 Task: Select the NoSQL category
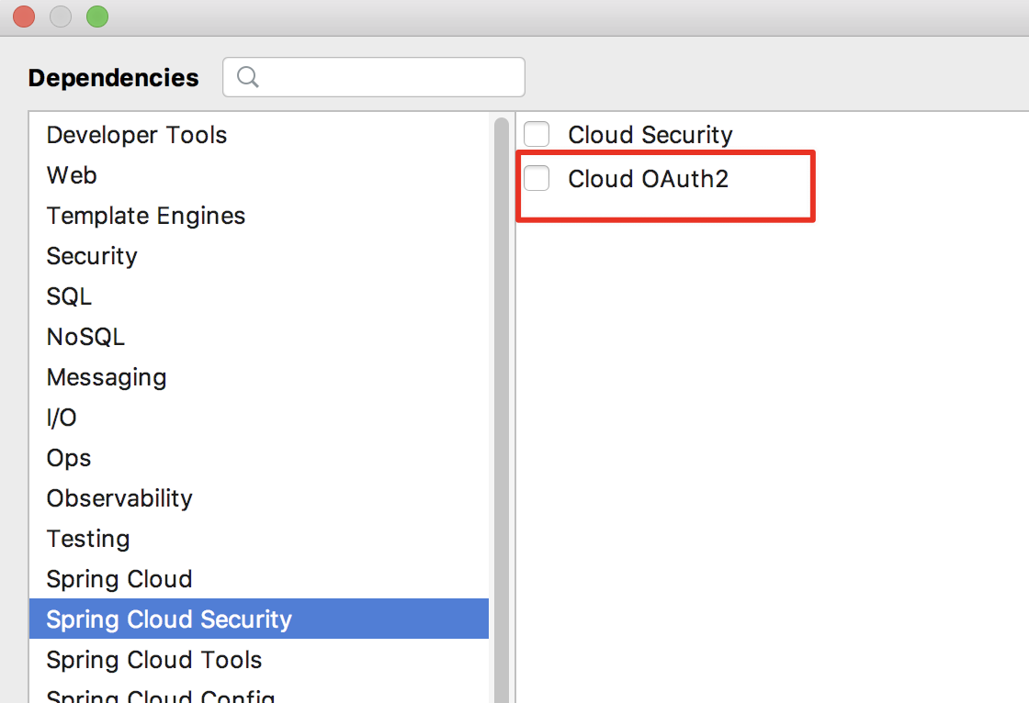85,337
